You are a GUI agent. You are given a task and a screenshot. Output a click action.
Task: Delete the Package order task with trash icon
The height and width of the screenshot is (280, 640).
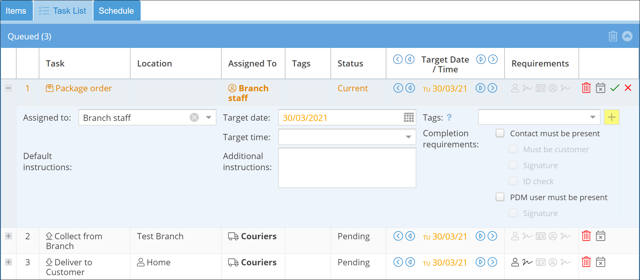click(586, 88)
